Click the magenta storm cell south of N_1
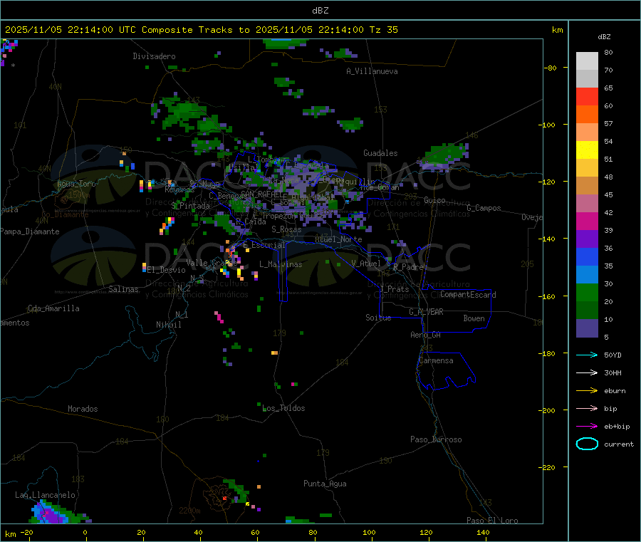Screen dimensions: 641x542 tap(219, 317)
